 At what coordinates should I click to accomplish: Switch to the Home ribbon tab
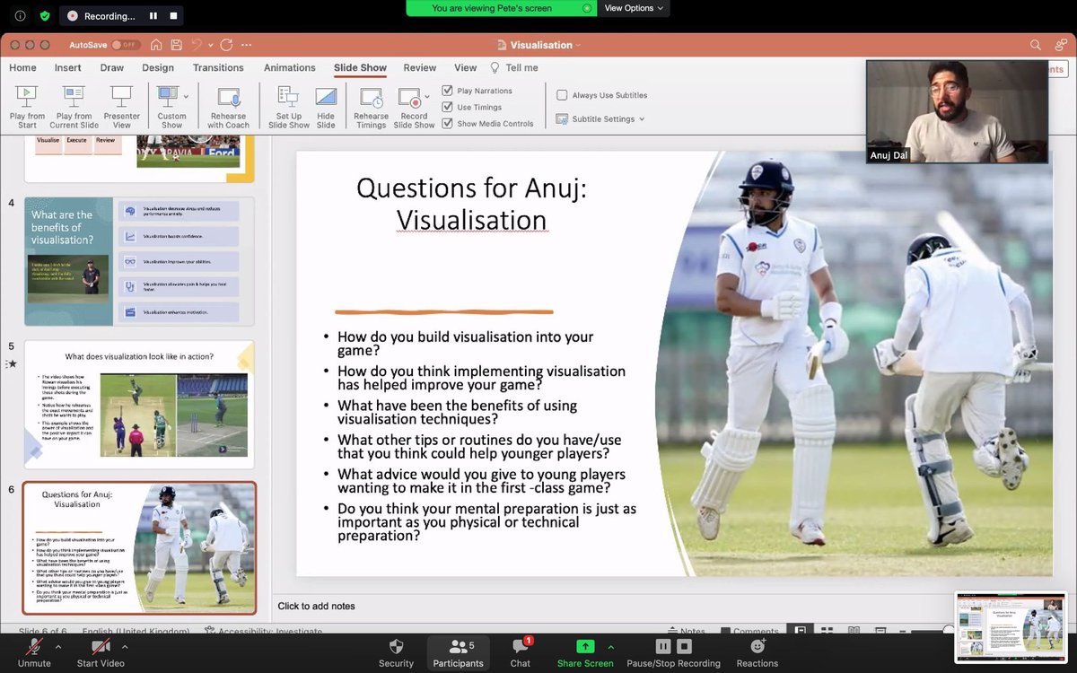click(22, 67)
